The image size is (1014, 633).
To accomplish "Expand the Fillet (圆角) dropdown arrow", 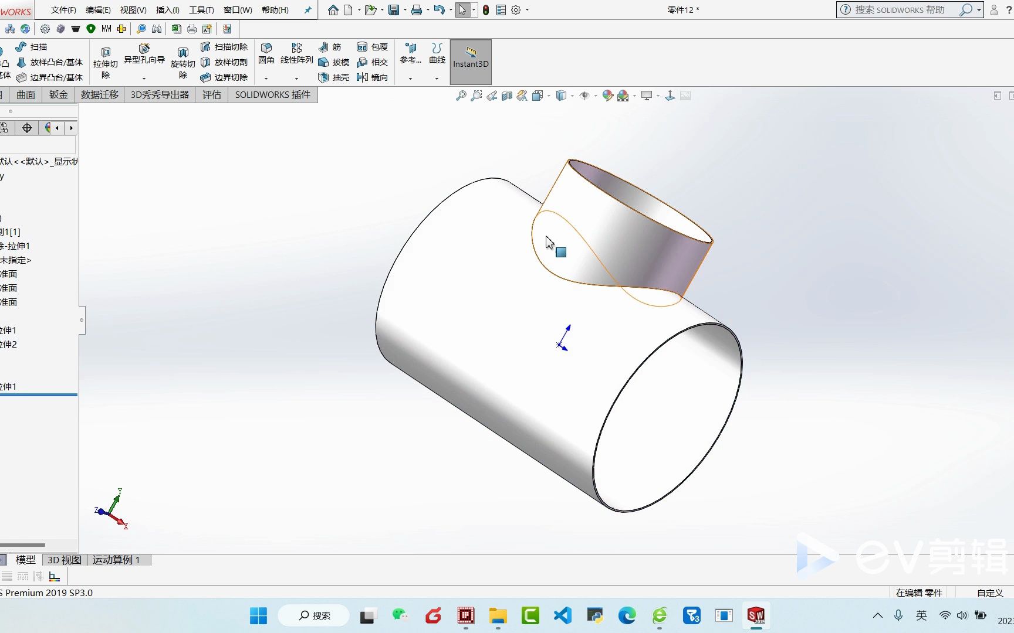I will (x=266, y=79).
